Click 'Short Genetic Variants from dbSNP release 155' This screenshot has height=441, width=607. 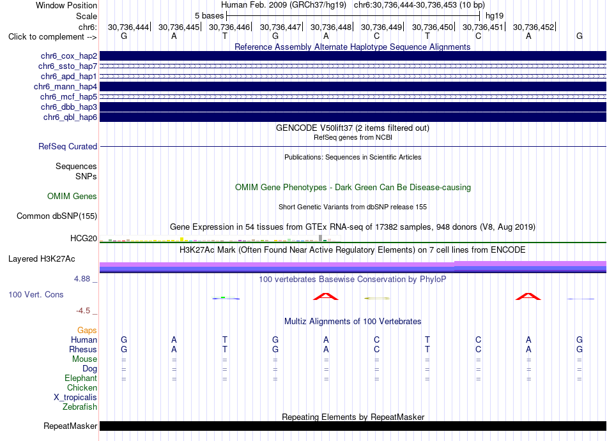point(353,207)
